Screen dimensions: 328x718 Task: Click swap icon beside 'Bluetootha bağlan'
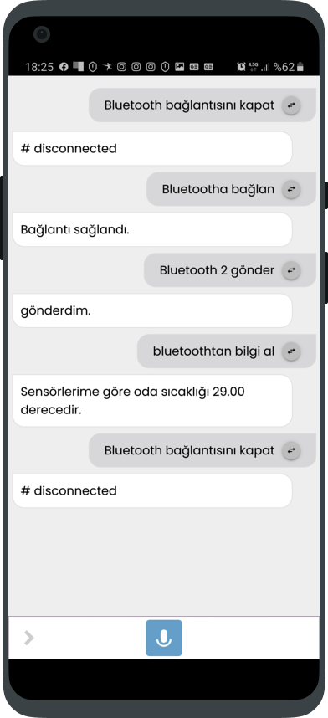[291, 189]
